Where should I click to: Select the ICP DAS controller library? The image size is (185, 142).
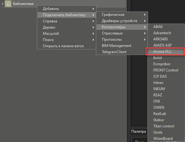[x=166, y=76]
